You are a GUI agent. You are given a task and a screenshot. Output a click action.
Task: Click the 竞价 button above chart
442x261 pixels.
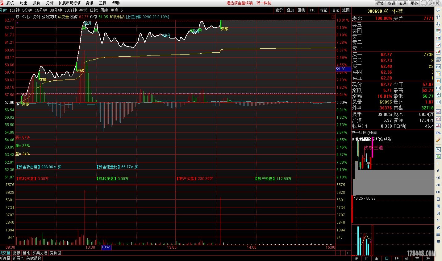(279, 10)
